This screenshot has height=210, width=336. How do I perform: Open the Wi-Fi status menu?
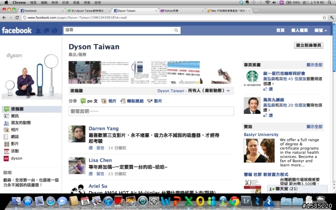[x=267, y=3]
